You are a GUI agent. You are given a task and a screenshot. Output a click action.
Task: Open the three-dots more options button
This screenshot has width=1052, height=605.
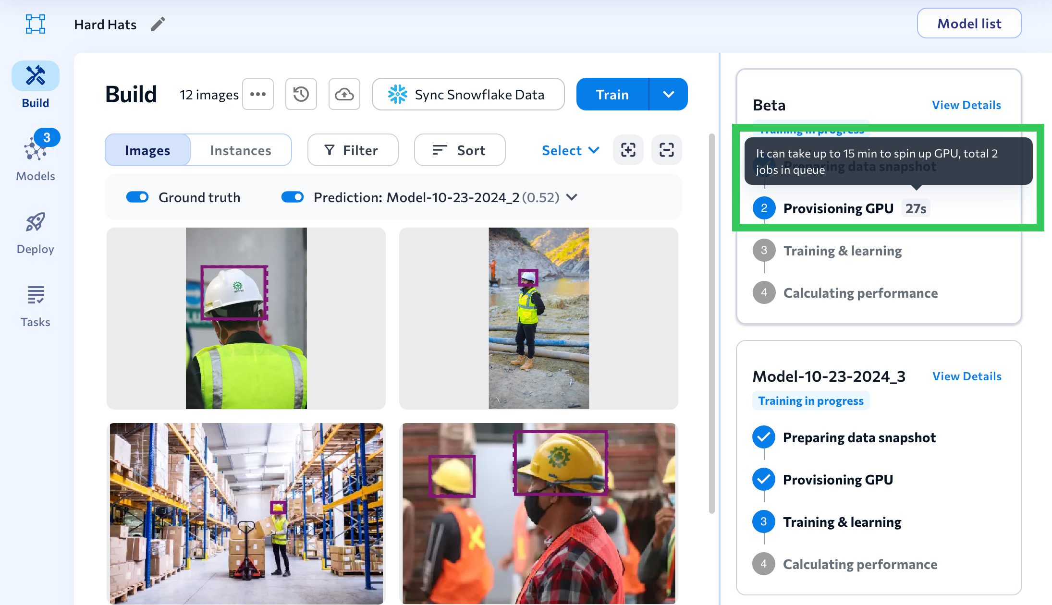point(258,94)
